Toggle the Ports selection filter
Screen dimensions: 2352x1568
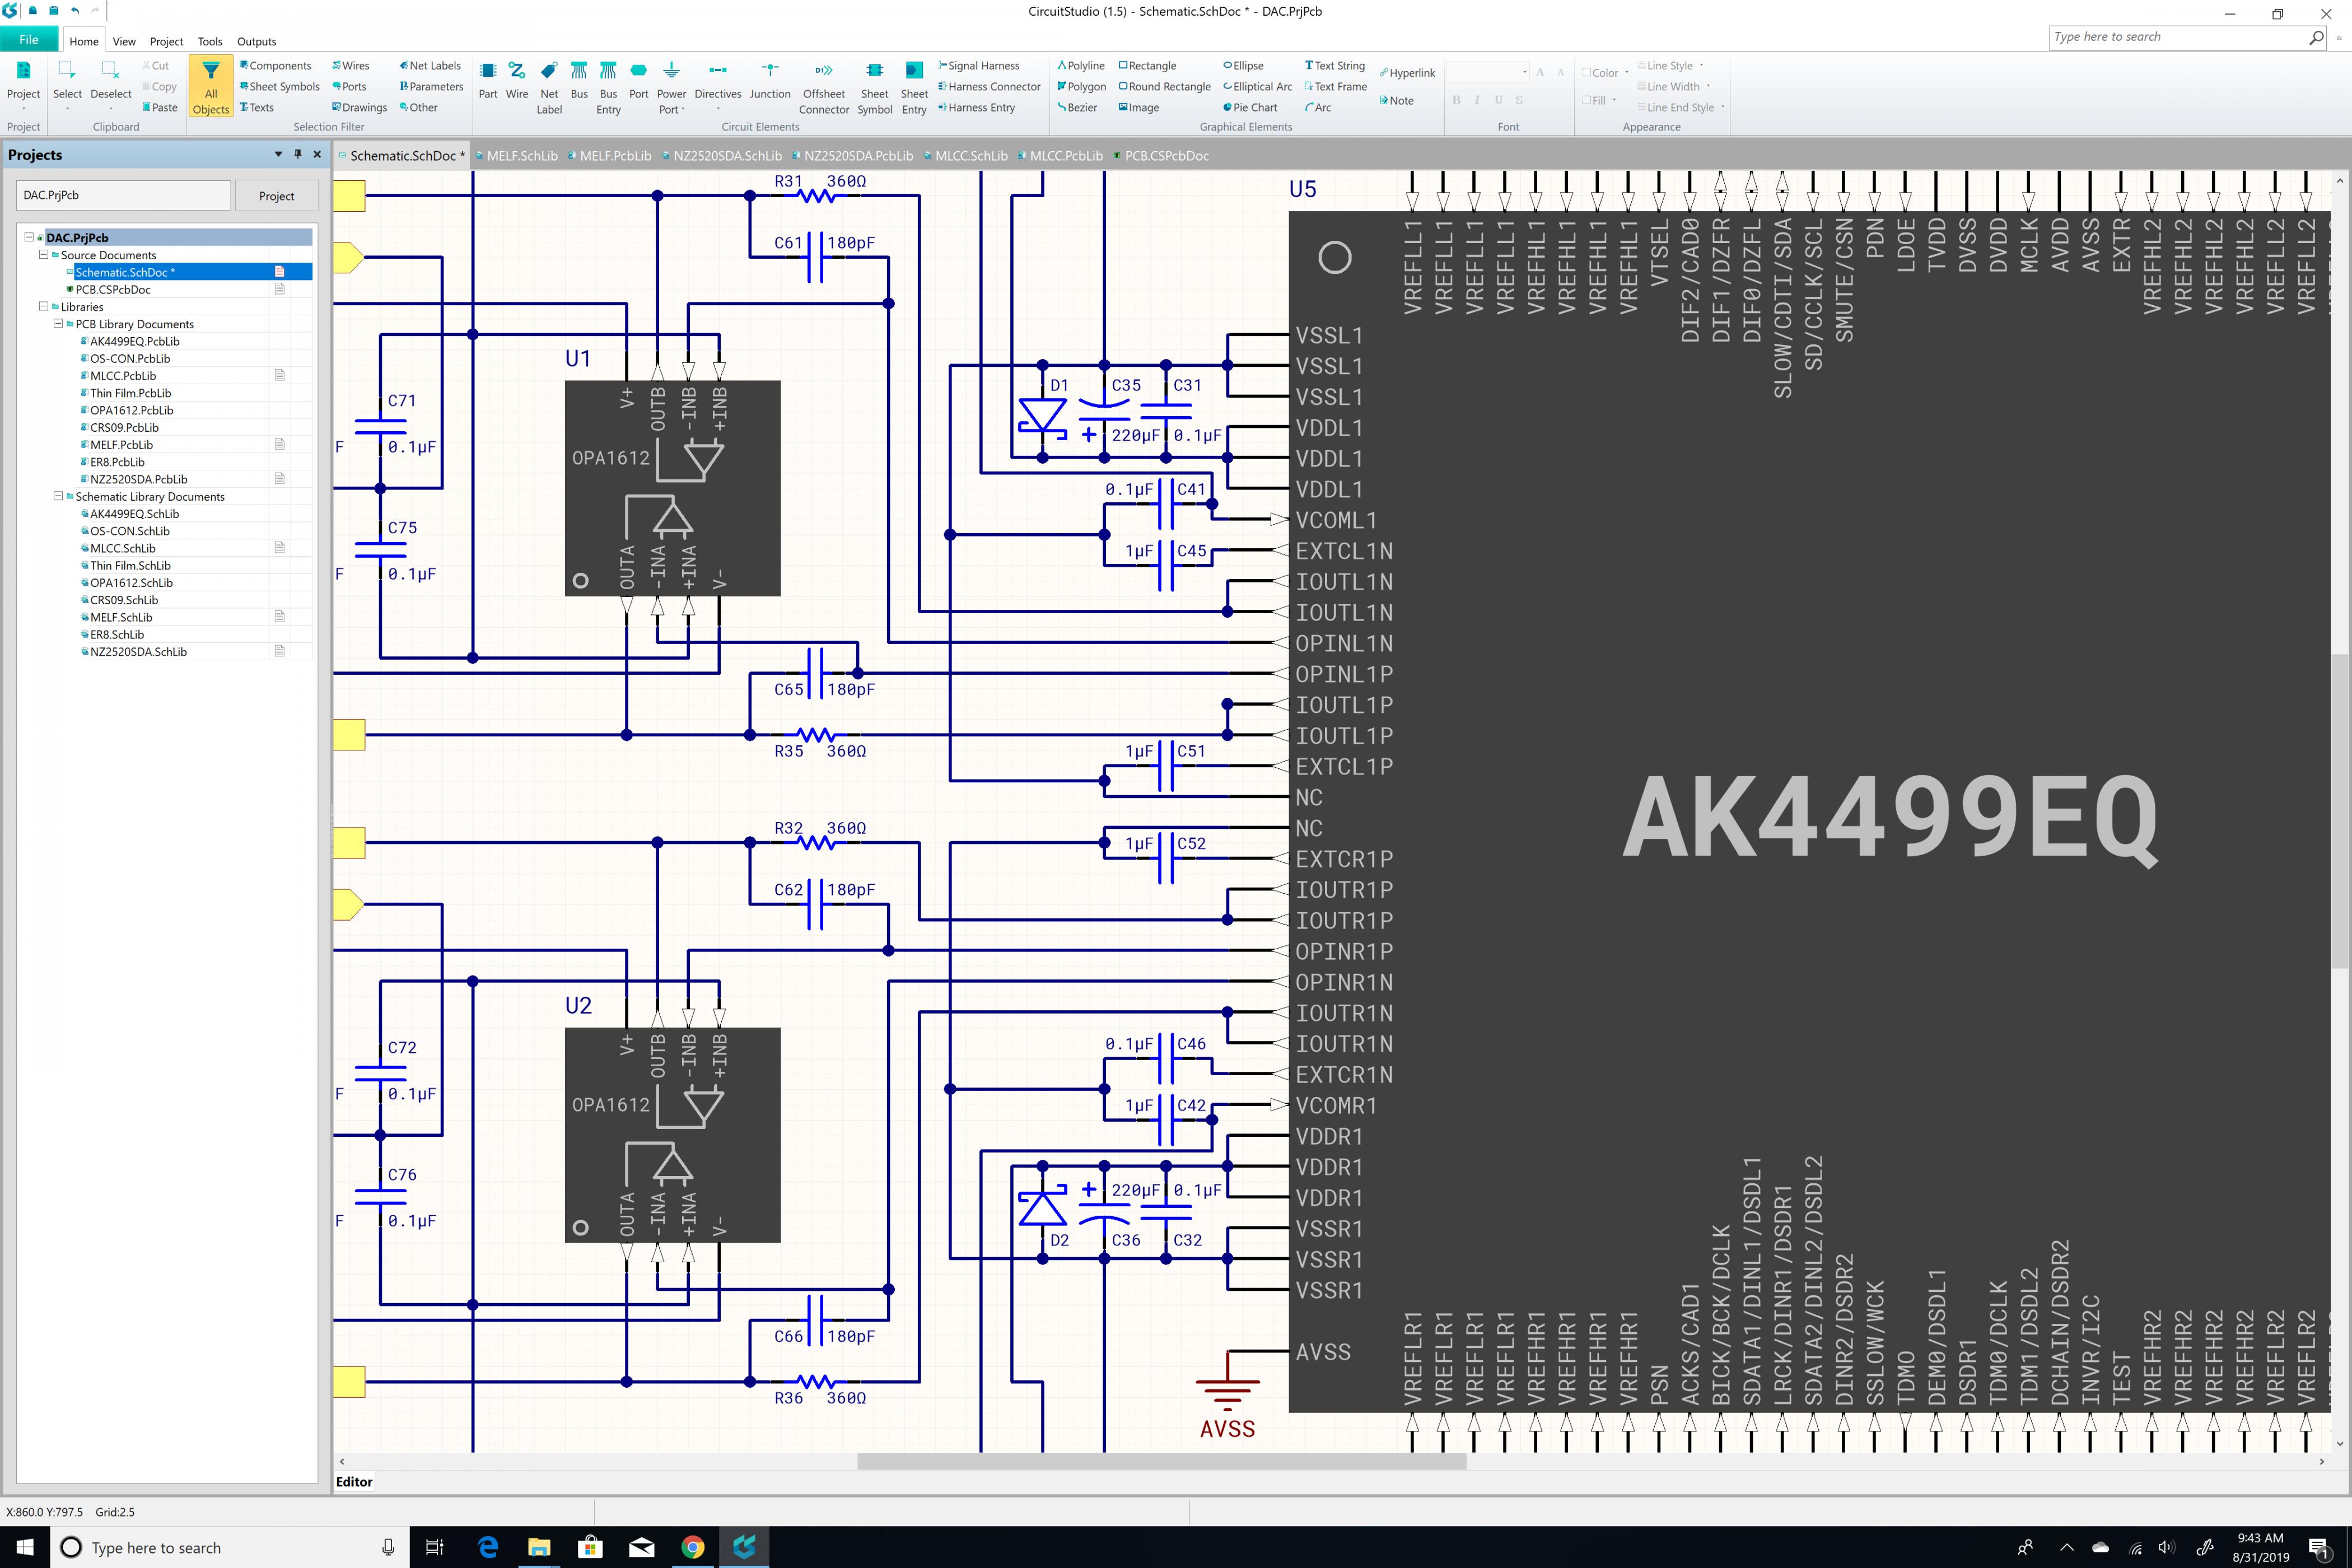click(x=349, y=87)
